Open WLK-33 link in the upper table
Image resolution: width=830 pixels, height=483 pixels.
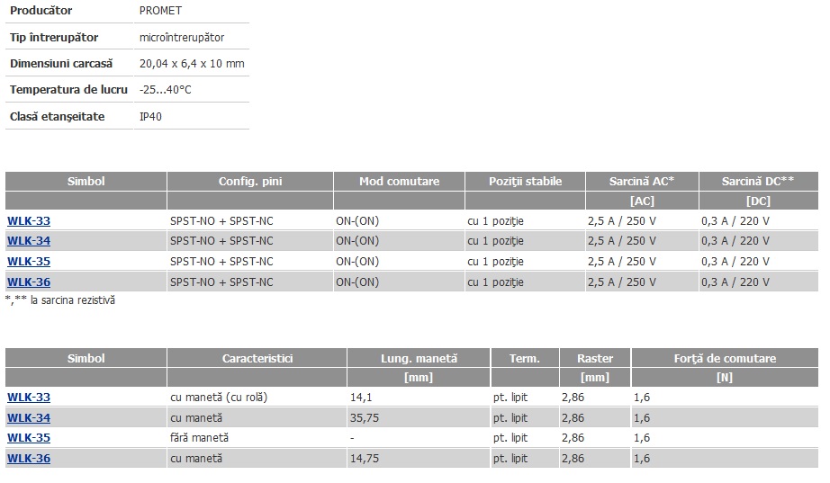29,220
